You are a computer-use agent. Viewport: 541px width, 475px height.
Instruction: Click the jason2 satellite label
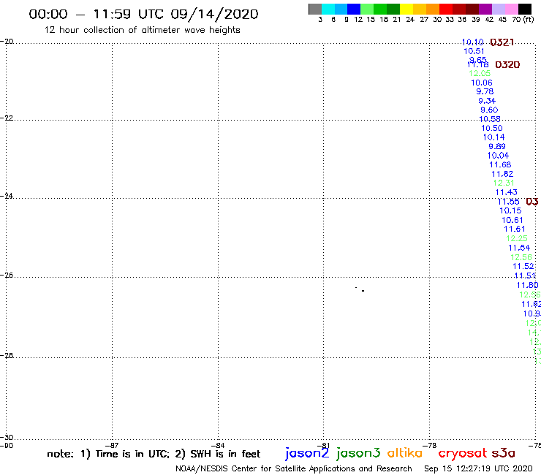(x=307, y=453)
